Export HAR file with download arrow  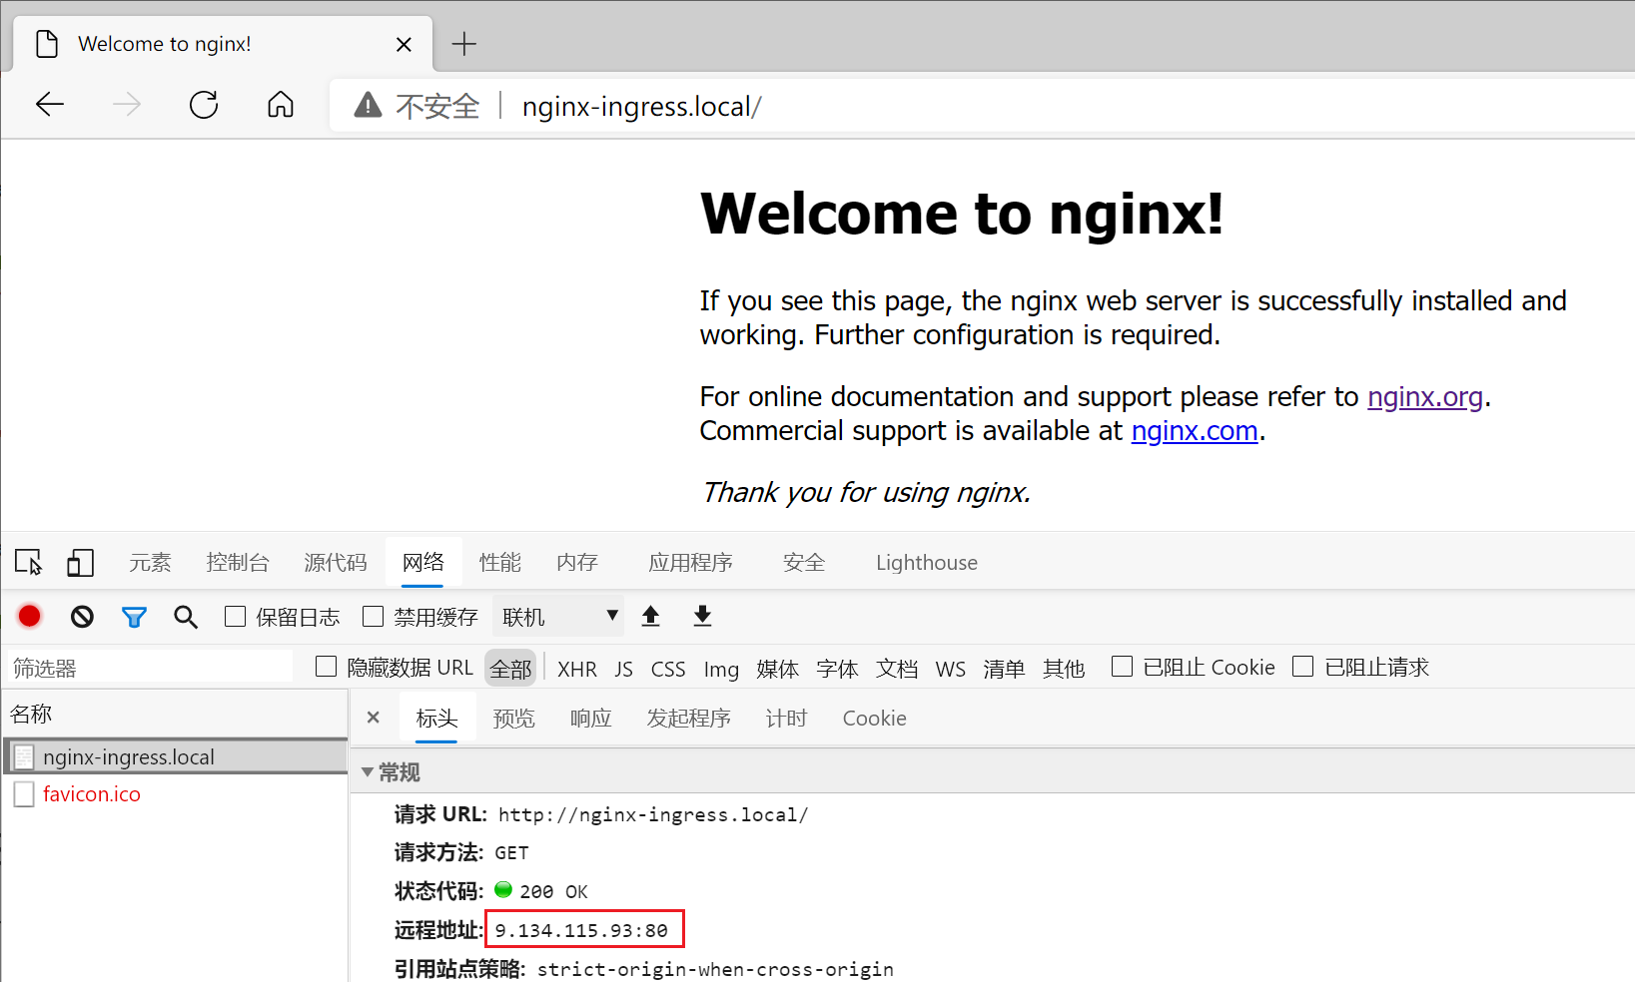[x=702, y=616]
